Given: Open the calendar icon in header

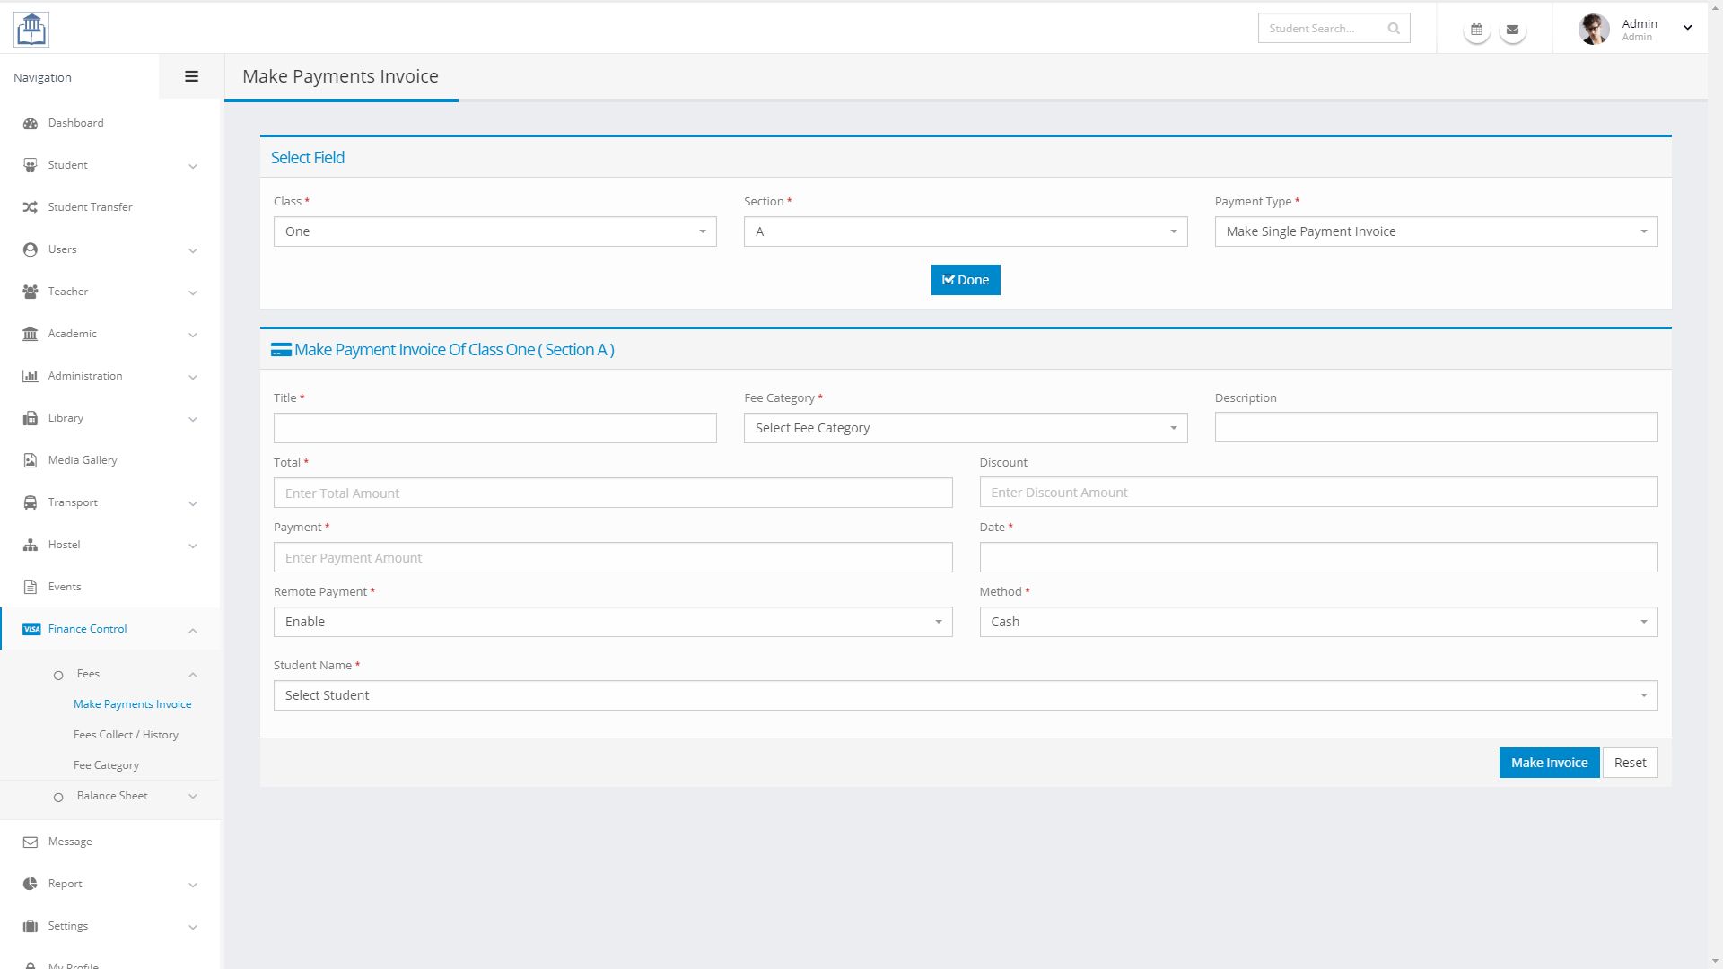Looking at the screenshot, I should (1476, 30).
